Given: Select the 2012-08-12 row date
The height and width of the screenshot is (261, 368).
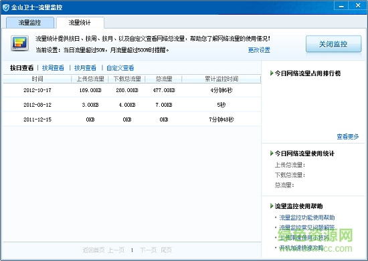Looking at the screenshot, I should point(37,105).
